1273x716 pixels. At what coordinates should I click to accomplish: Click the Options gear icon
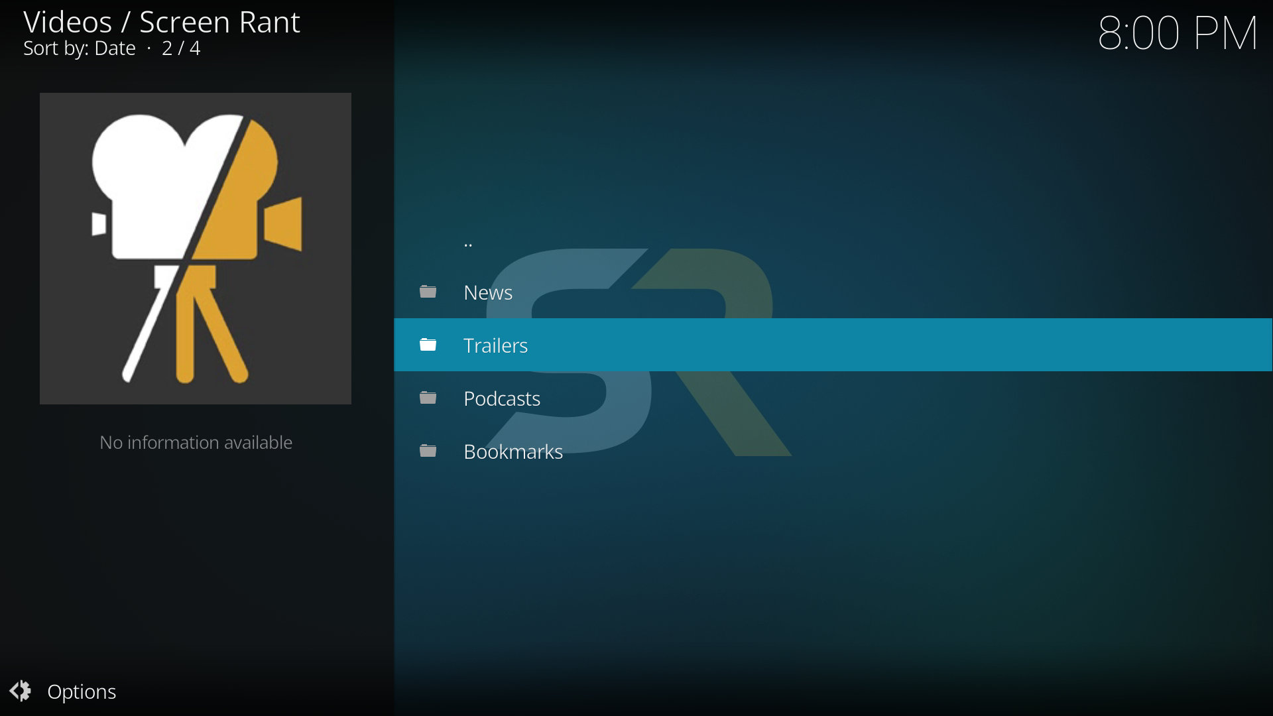coord(21,691)
